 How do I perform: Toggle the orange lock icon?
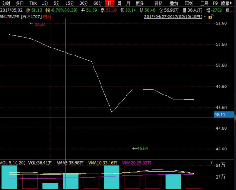(211, 16)
